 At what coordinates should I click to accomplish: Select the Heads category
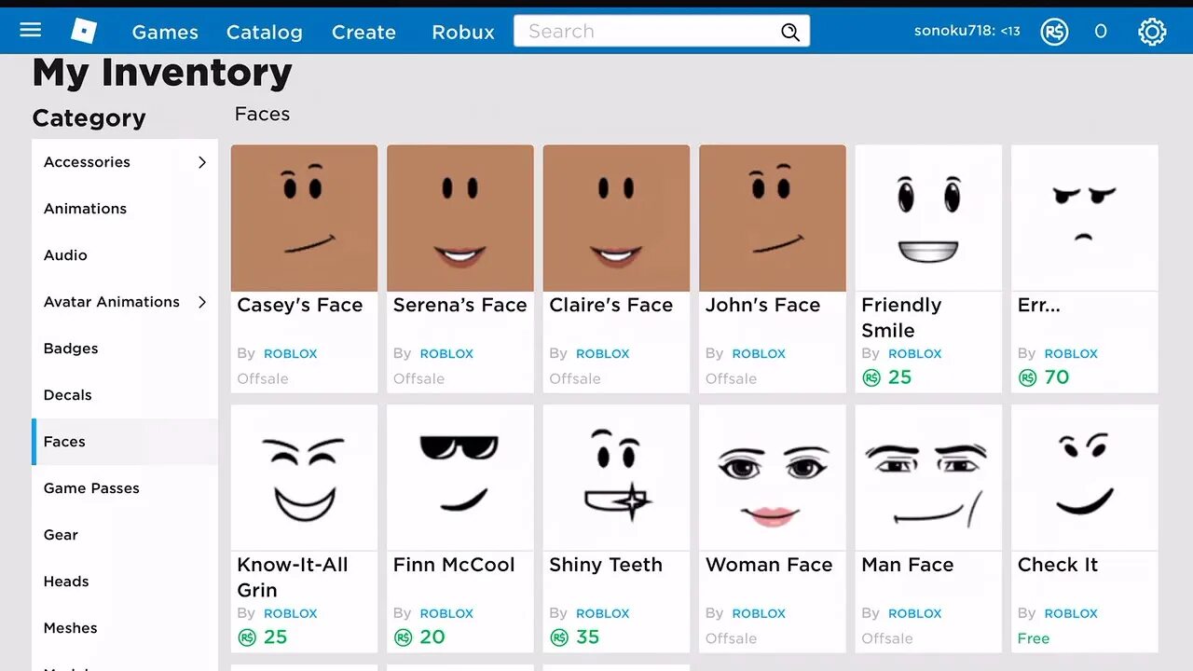click(125, 582)
